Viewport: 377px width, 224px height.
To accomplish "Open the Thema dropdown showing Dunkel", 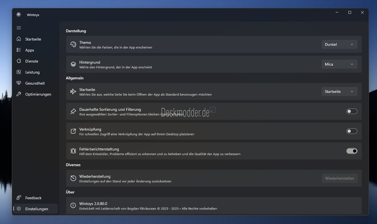I will [339, 44].
